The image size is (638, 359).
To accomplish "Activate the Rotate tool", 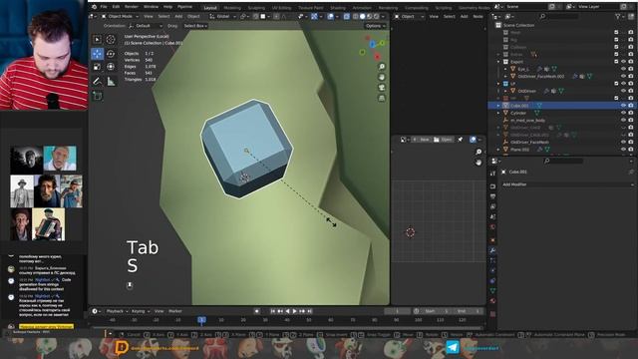I will tap(111, 54).
